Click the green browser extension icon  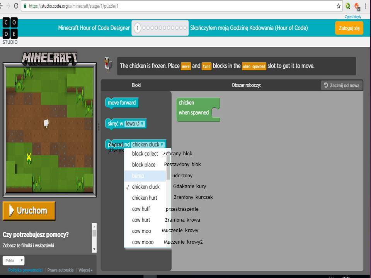tap(348, 6)
